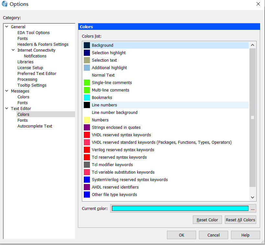The image size is (265, 245).
Task: Open the color picker with the ... button
Action: pos(253,208)
